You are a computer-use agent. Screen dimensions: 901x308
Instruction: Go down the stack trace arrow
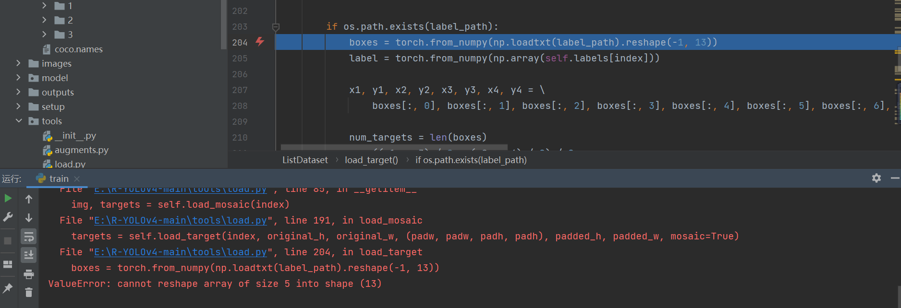coord(29,218)
